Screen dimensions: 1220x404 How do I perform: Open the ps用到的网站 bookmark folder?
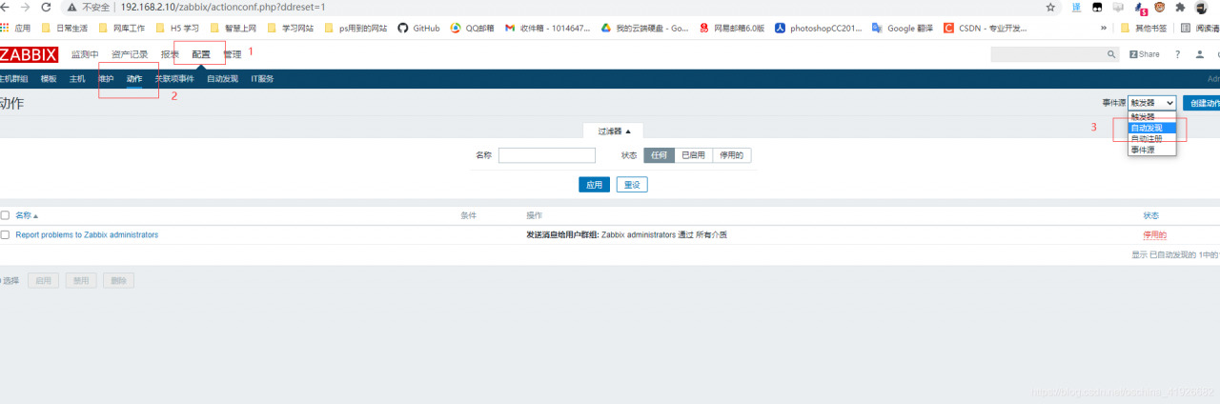tap(356, 28)
